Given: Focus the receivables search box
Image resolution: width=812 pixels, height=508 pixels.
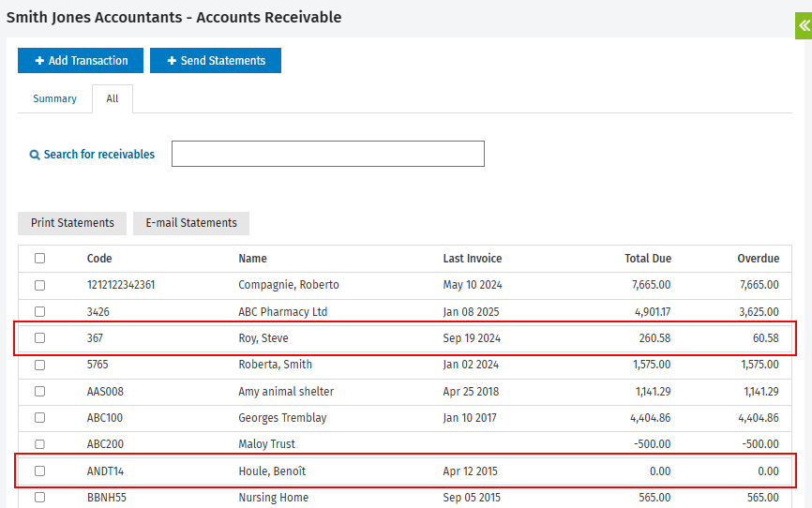Looking at the screenshot, I should click(328, 154).
